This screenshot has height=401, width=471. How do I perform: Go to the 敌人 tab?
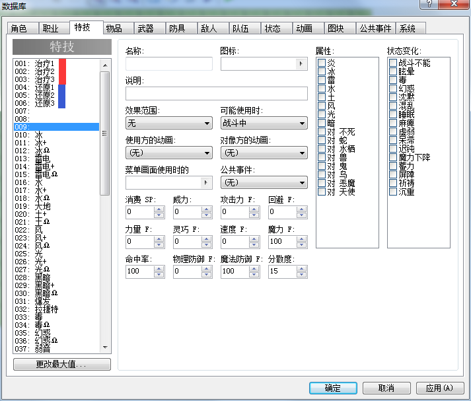coord(213,28)
